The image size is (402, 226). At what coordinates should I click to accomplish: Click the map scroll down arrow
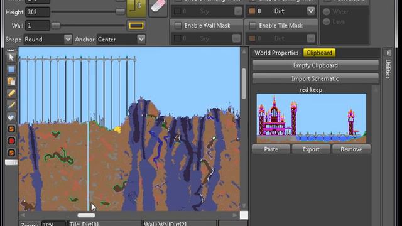point(244,206)
